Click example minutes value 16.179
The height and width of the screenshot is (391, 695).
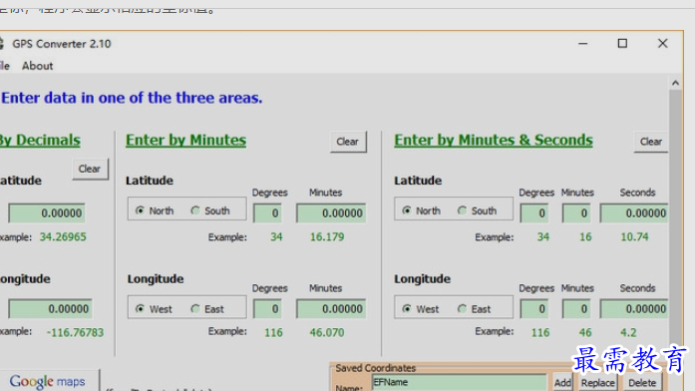coord(327,236)
